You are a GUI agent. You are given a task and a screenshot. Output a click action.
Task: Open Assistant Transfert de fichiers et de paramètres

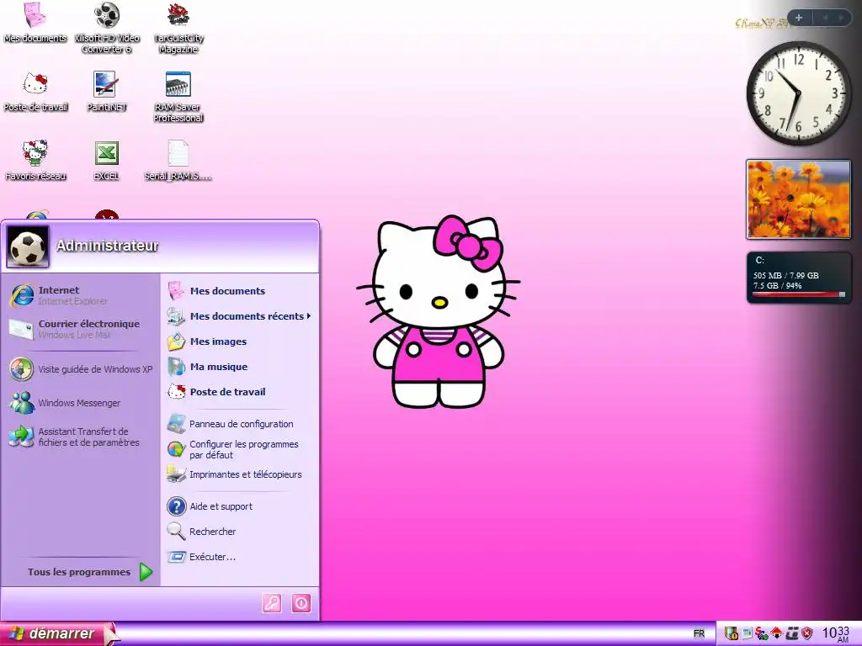pyautogui.click(x=80, y=437)
